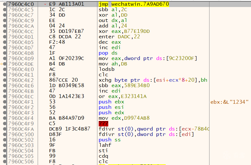Select address 7960C4CA

click(21, 26)
